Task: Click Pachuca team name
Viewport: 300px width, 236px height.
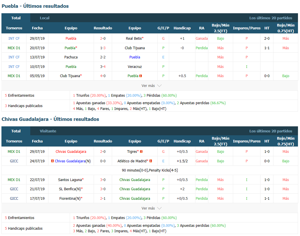Action: click(71, 57)
